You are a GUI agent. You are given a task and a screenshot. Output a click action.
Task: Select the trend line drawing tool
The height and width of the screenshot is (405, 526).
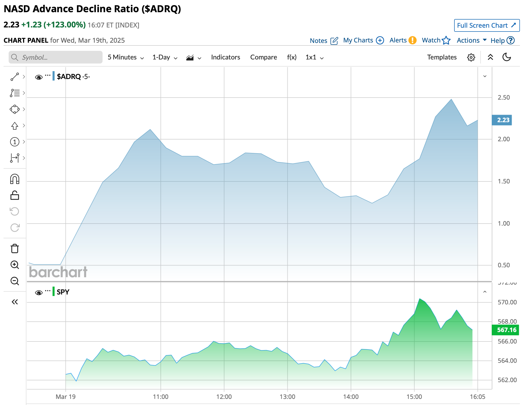tap(14, 76)
